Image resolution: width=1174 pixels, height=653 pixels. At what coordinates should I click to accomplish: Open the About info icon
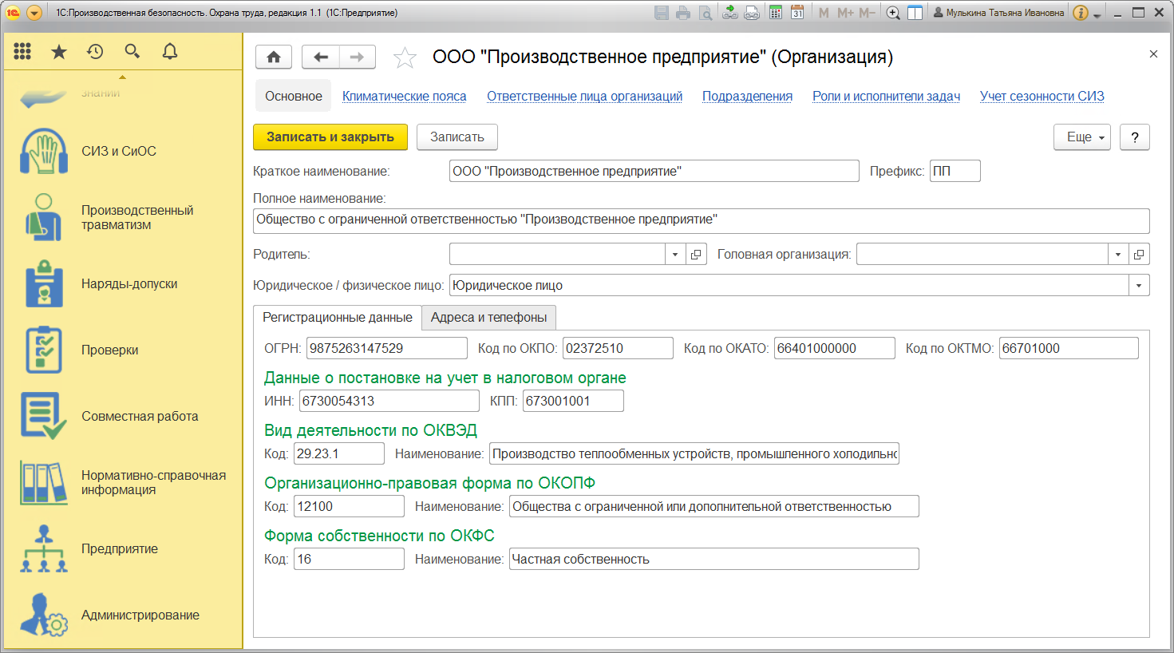click(1081, 13)
